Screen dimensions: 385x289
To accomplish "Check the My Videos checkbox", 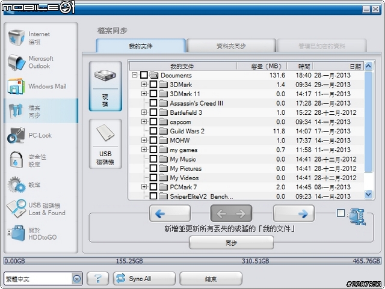I will click(x=153, y=177).
